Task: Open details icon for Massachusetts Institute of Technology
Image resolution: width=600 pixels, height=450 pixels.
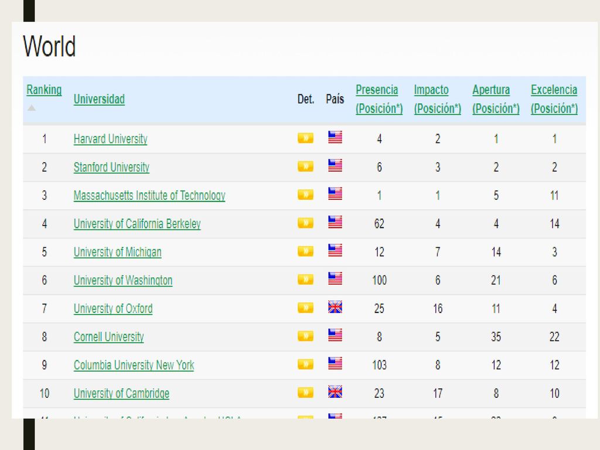Action: click(305, 195)
